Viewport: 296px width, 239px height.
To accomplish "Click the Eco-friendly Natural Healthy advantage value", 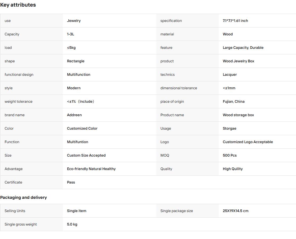I will point(91,169).
